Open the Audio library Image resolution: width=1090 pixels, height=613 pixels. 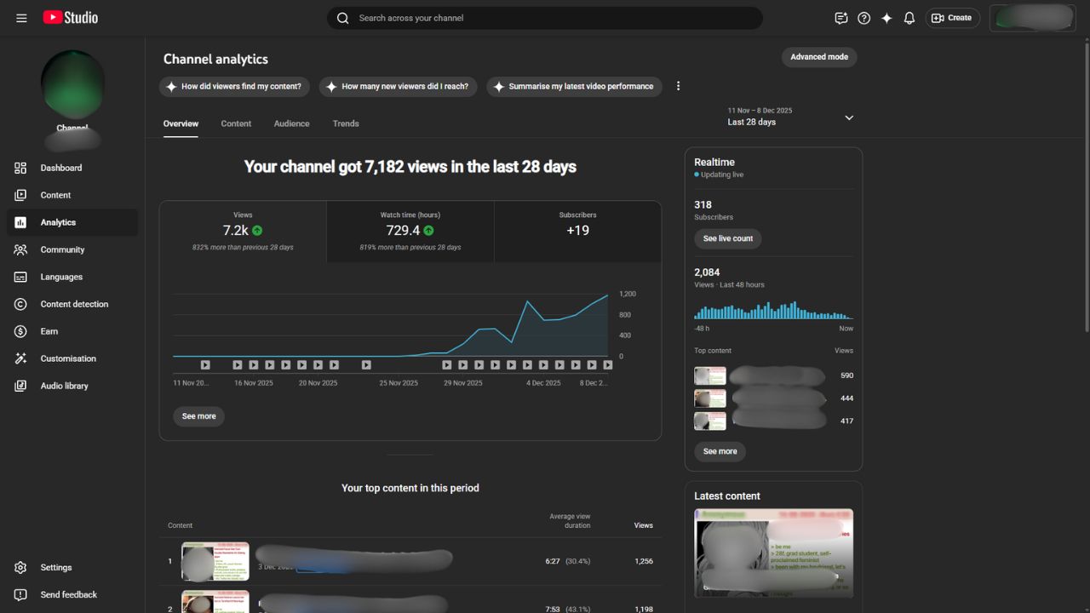[x=66, y=386]
